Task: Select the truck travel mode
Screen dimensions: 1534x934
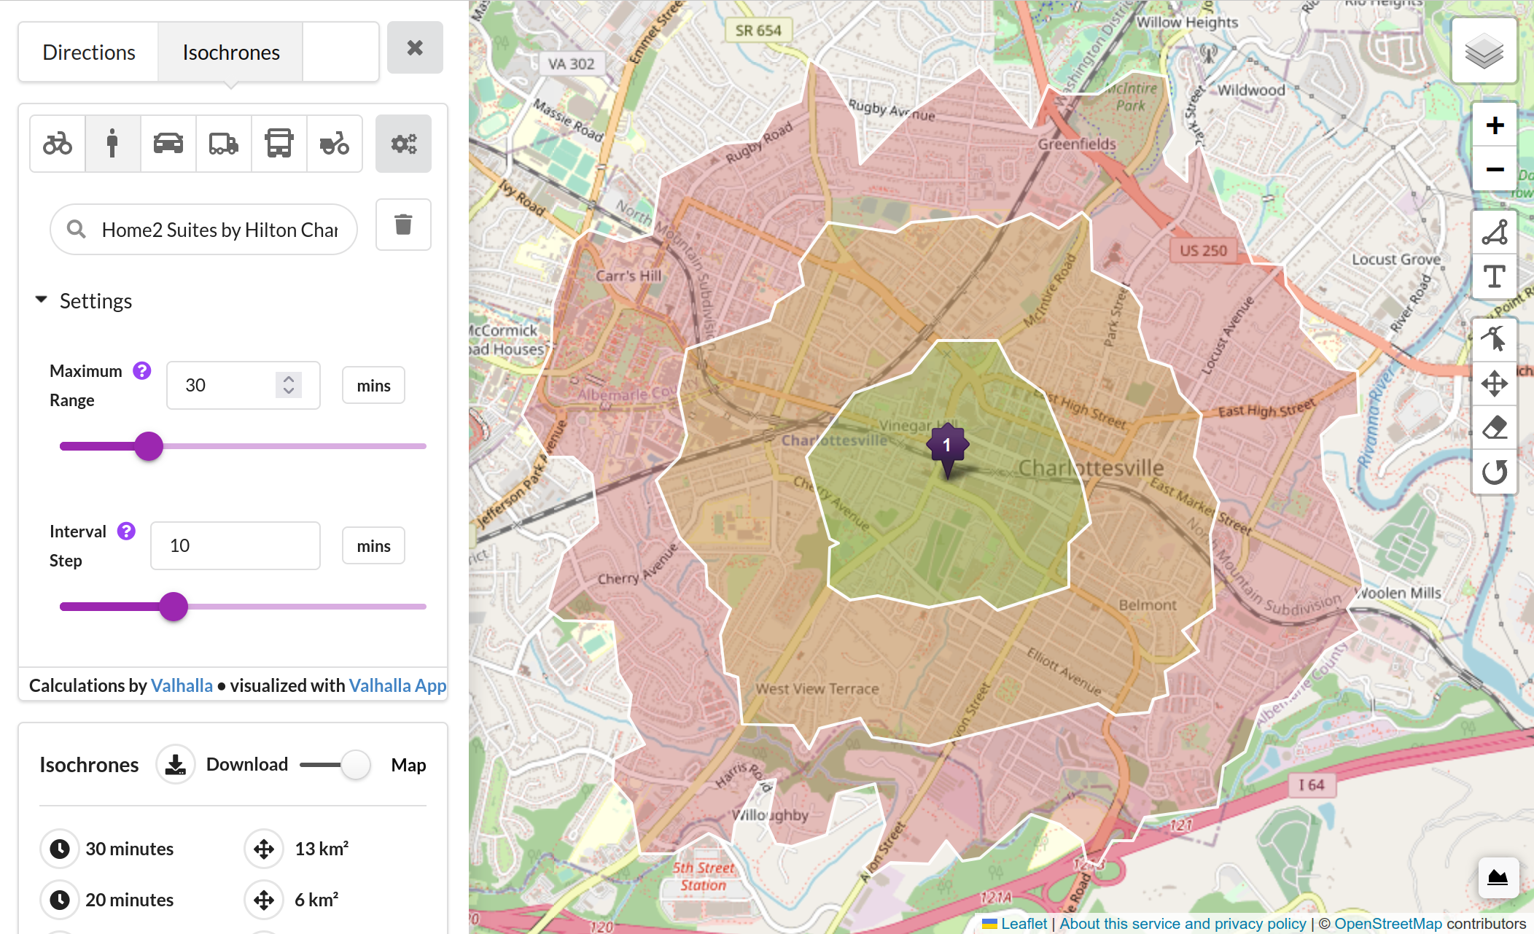Action: (x=223, y=144)
